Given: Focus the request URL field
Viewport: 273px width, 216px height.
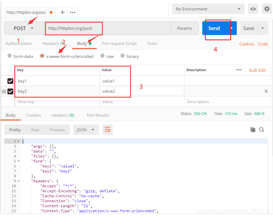Looking at the screenshot, I should point(107,28).
